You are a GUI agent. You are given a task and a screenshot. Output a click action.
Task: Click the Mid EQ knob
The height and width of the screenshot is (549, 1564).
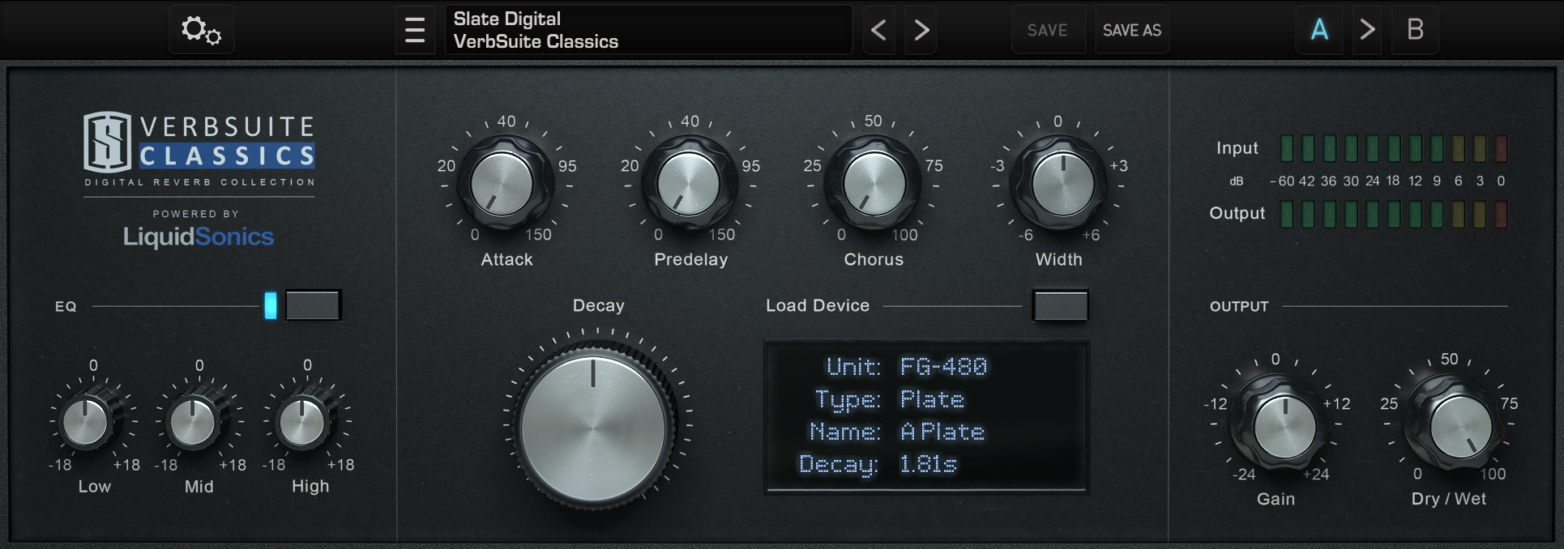click(x=193, y=421)
